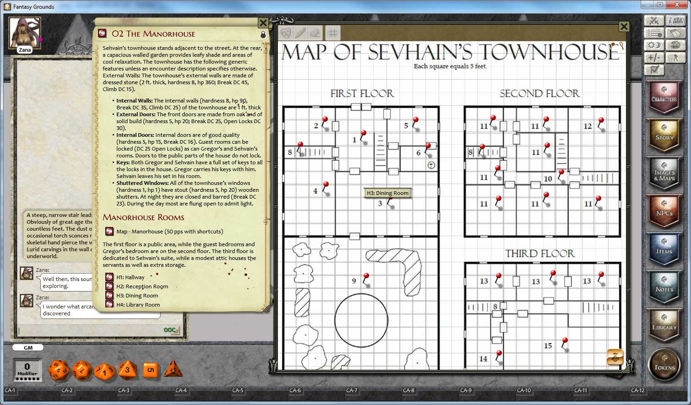The height and width of the screenshot is (405, 691).
Task: Open the Items sidebar button
Action: pos(664,250)
